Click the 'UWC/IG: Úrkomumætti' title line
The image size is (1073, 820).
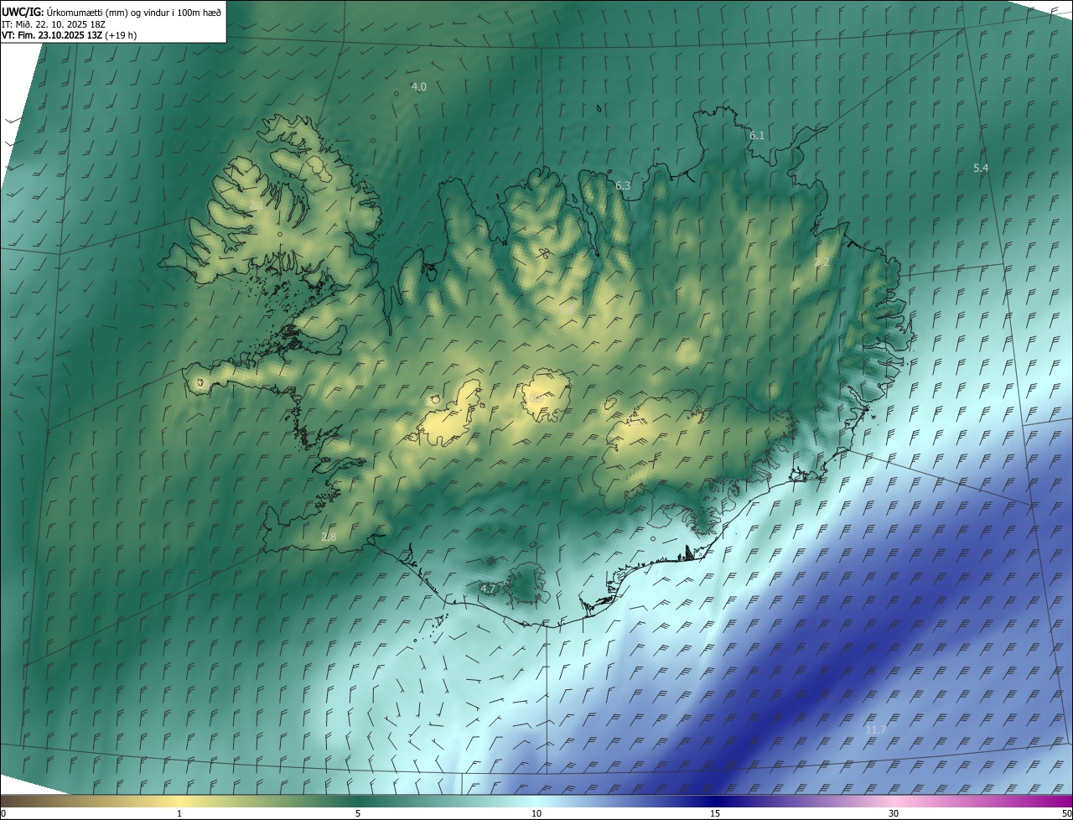pos(111,11)
